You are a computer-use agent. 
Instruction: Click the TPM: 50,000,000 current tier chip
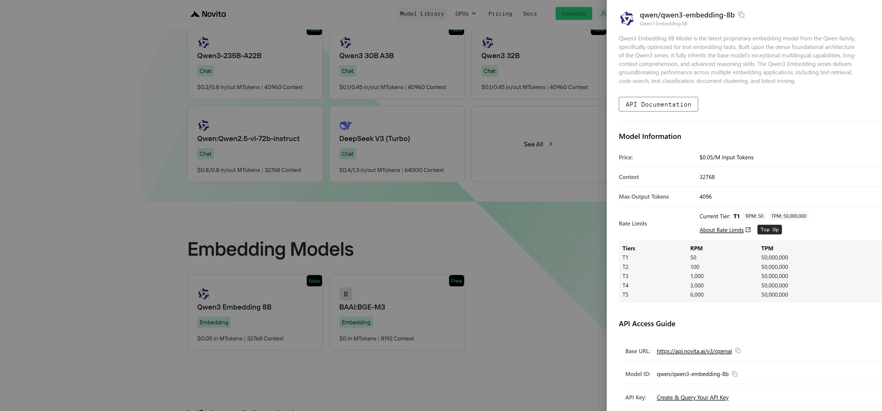click(x=789, y=216)
